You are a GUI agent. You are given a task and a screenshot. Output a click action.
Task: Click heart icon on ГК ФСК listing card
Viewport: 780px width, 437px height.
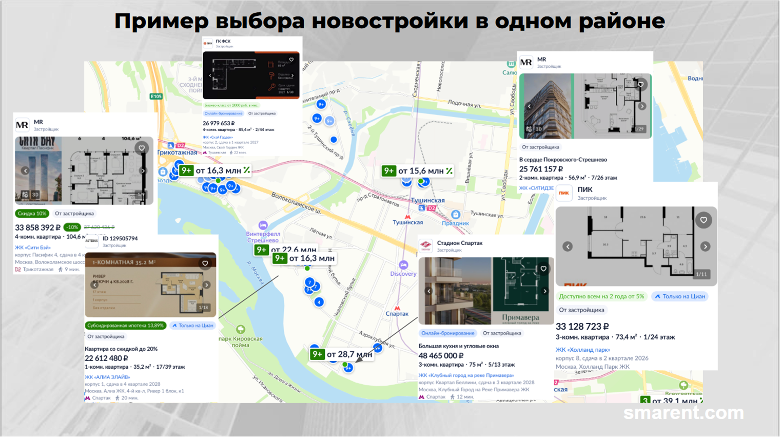(291, 60)
